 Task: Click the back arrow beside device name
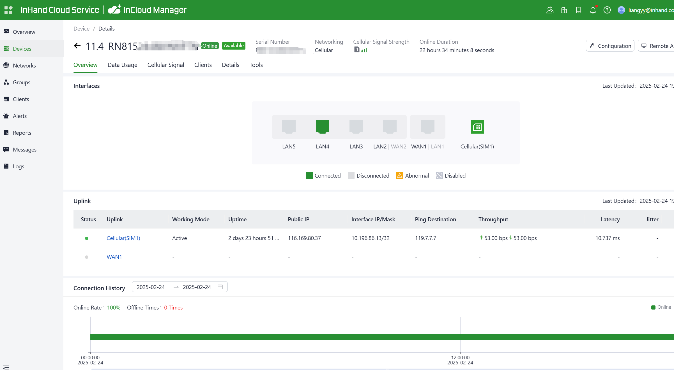(77, 46)
